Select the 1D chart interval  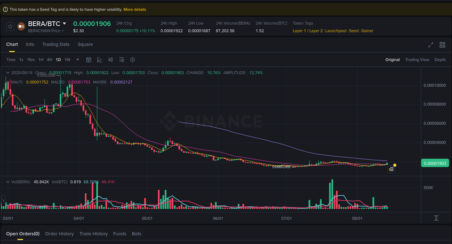pyautogui.click(x=58, y=60)
